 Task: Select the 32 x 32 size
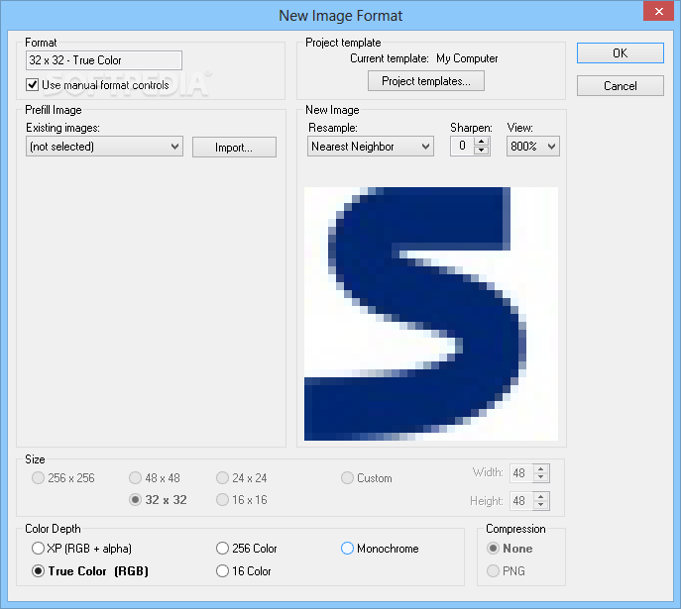point(158,500)
